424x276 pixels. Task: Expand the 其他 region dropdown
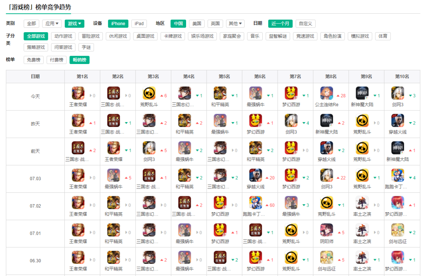click(x=235, y=24)
